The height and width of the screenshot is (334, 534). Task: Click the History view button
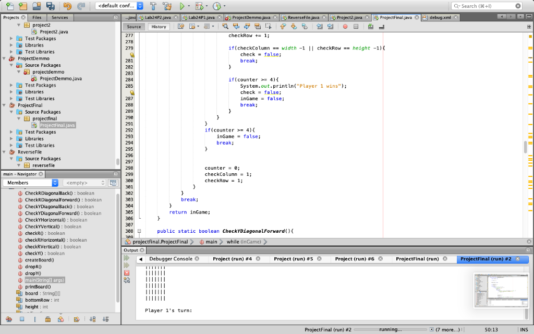click(x=159, y=27)
